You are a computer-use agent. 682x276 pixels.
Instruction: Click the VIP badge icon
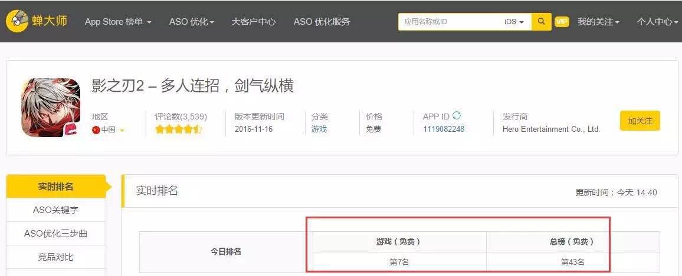coord(562,21)
